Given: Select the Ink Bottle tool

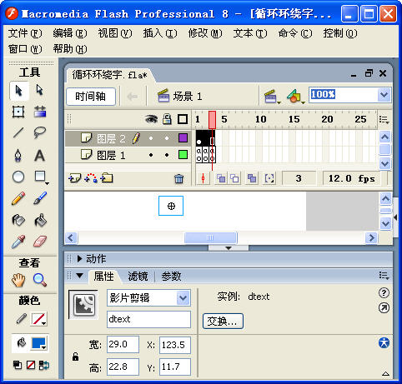Looking at the screenshot, I should pyautogui.click(x=18, y=221).
